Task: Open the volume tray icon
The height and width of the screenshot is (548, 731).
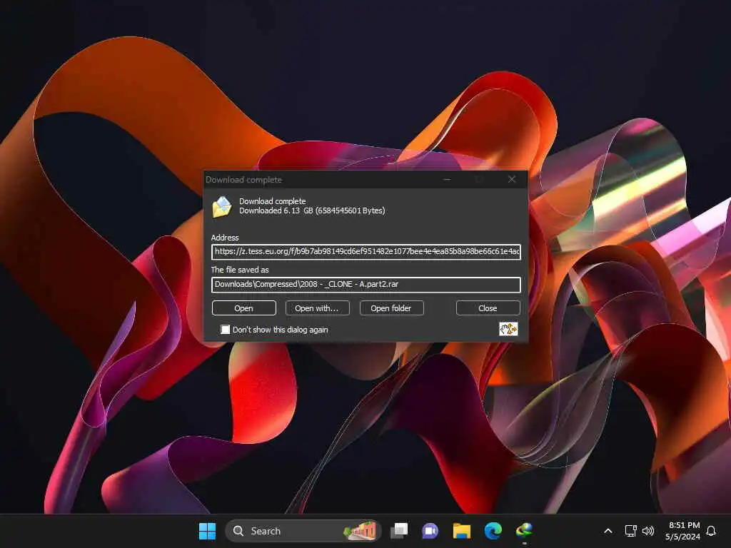Action: (648, 531)
